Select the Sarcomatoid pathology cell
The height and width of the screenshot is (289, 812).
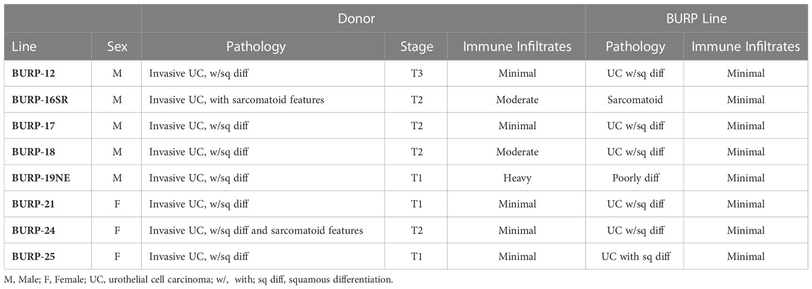coord(635,99)
